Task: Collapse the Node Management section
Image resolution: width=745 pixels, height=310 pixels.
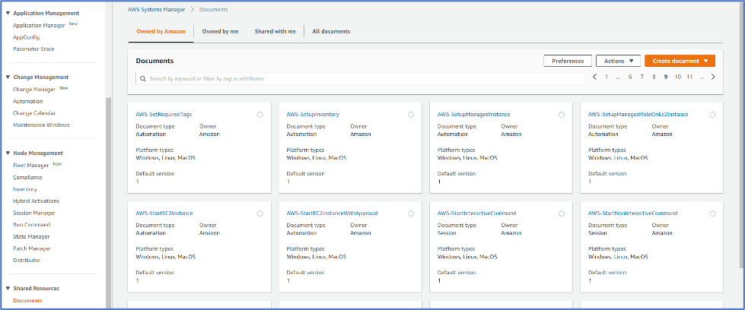Action: tap(8, 153)
